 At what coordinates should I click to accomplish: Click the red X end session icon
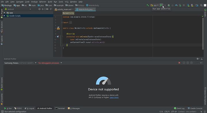pos(179,63)
